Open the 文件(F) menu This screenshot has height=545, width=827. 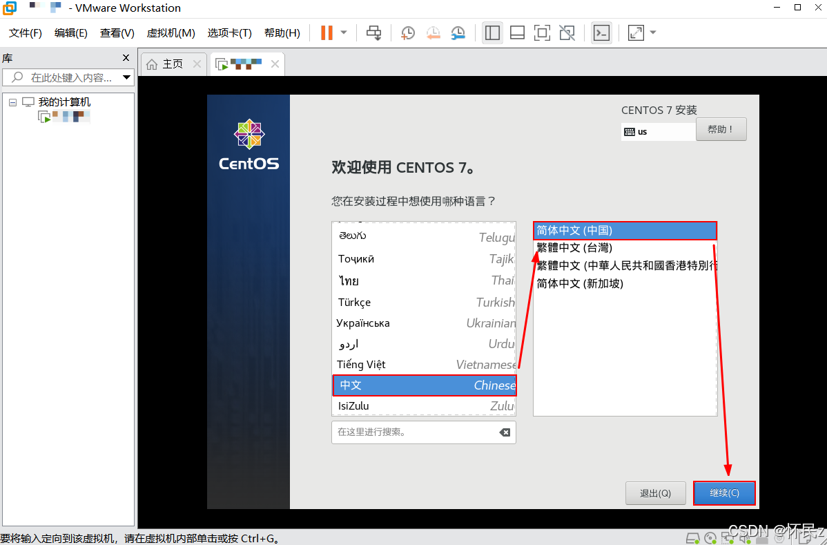pos(26,32)
